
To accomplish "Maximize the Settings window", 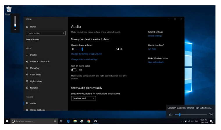I will coord(175,19).
